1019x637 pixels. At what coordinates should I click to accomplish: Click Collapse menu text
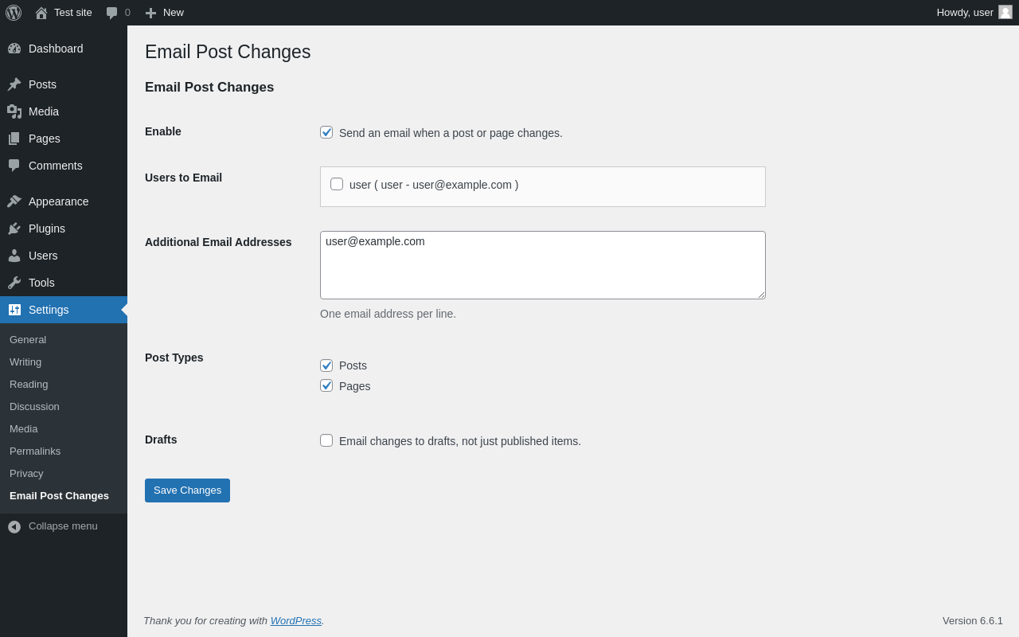(63, 526)
